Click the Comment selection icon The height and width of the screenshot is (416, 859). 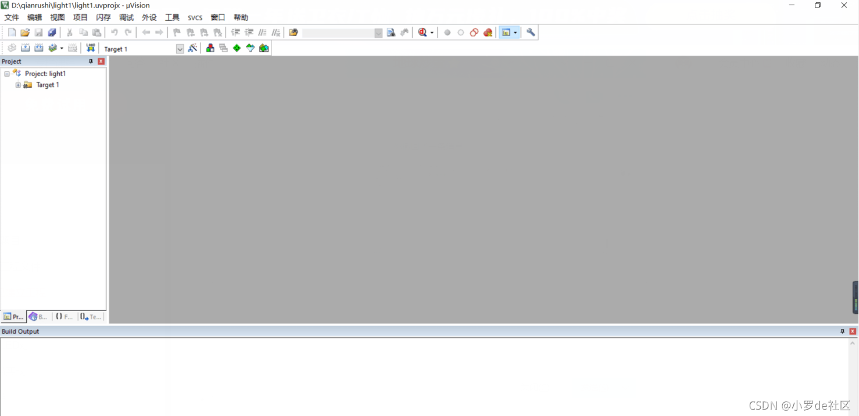[x=262, y=32]
